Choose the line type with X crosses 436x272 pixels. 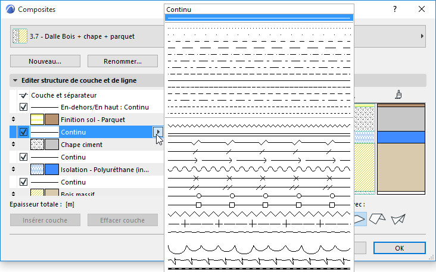(x=259, y=178)
